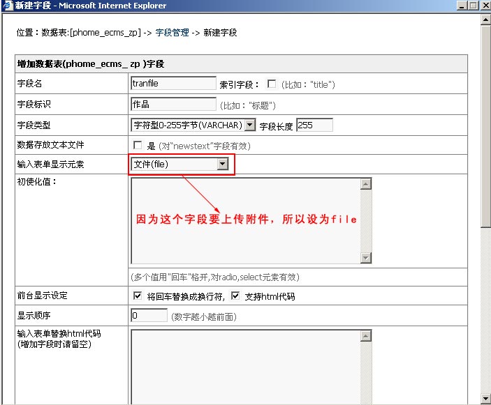Click the page vertical scrollbar thumb

click(x=485, y=125)
